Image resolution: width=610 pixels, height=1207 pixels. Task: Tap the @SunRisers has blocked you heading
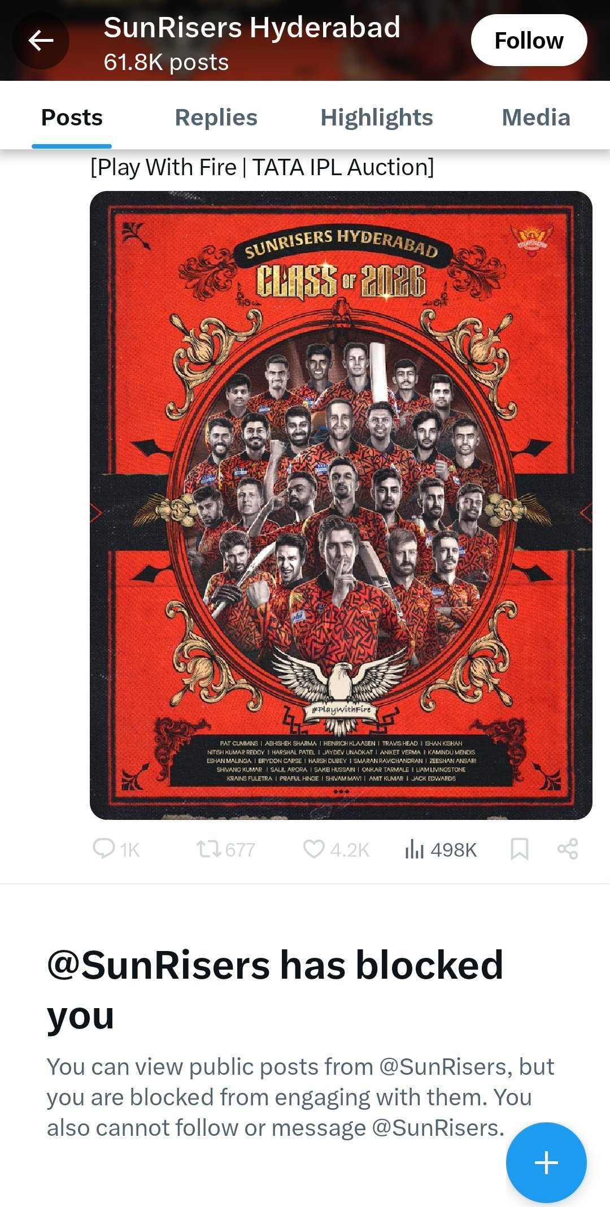(275, 989)
